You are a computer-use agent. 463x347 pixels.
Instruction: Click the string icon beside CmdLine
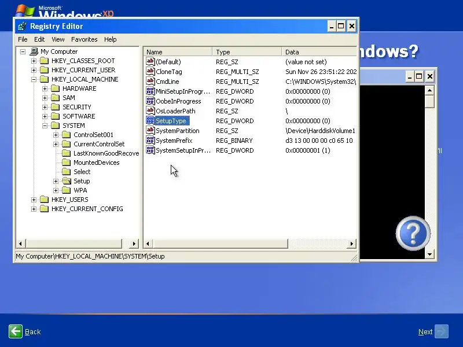150,81
